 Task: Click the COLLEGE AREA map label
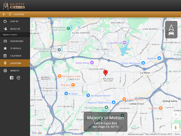[97, 69]
